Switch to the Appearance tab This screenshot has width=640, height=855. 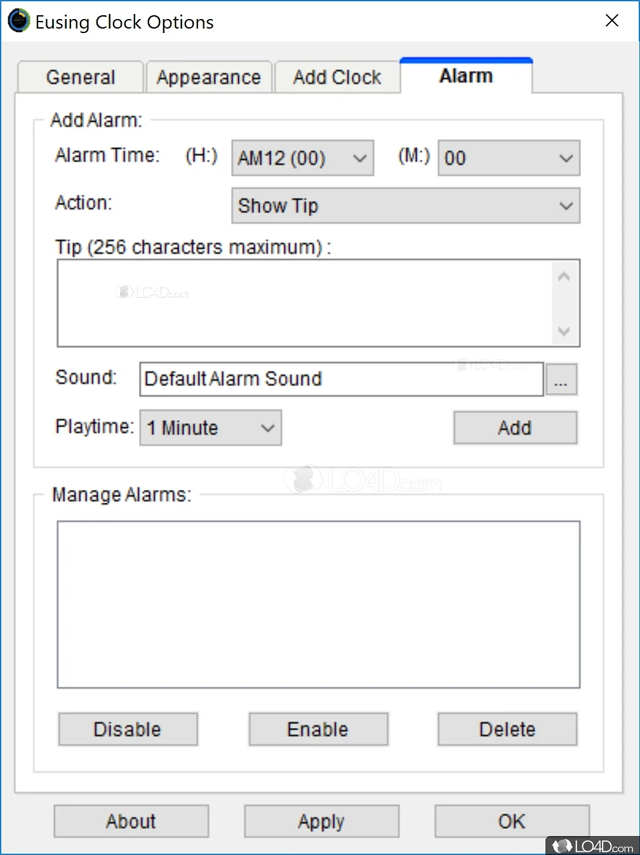click(x=209, y=77)
